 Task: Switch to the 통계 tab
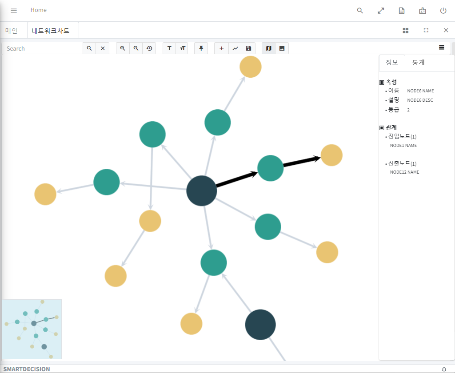pos(418,63)
